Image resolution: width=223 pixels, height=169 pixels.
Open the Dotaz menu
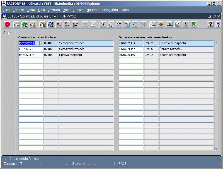(31, 10)
